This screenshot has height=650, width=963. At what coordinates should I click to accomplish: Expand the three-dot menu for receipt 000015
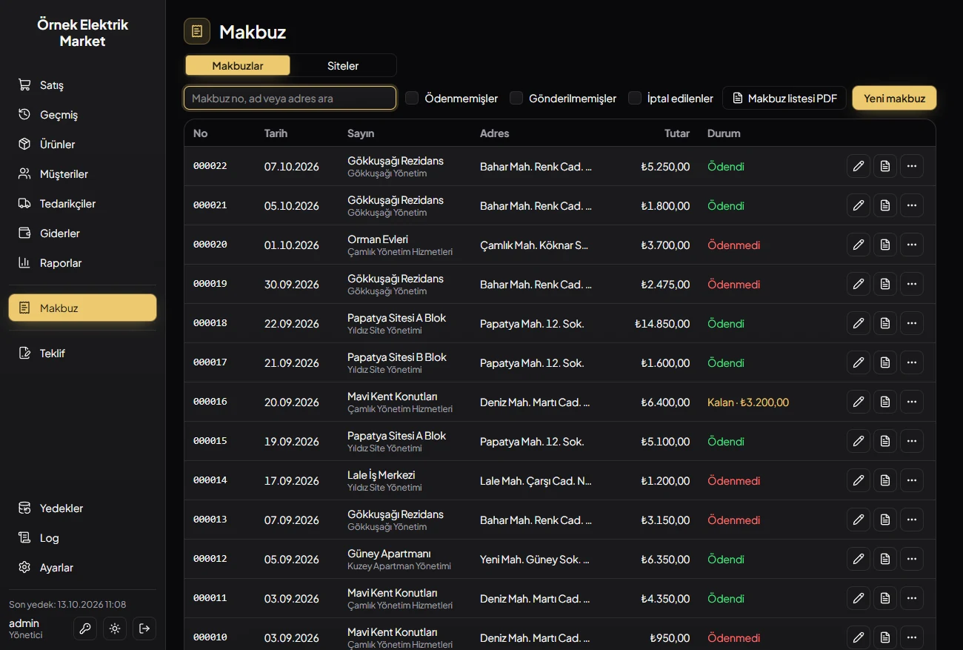912,441
